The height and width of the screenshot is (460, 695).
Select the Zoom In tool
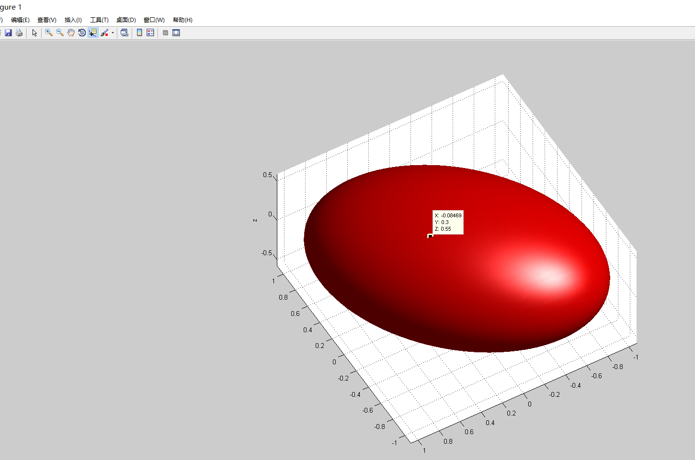tap(48, 33)
